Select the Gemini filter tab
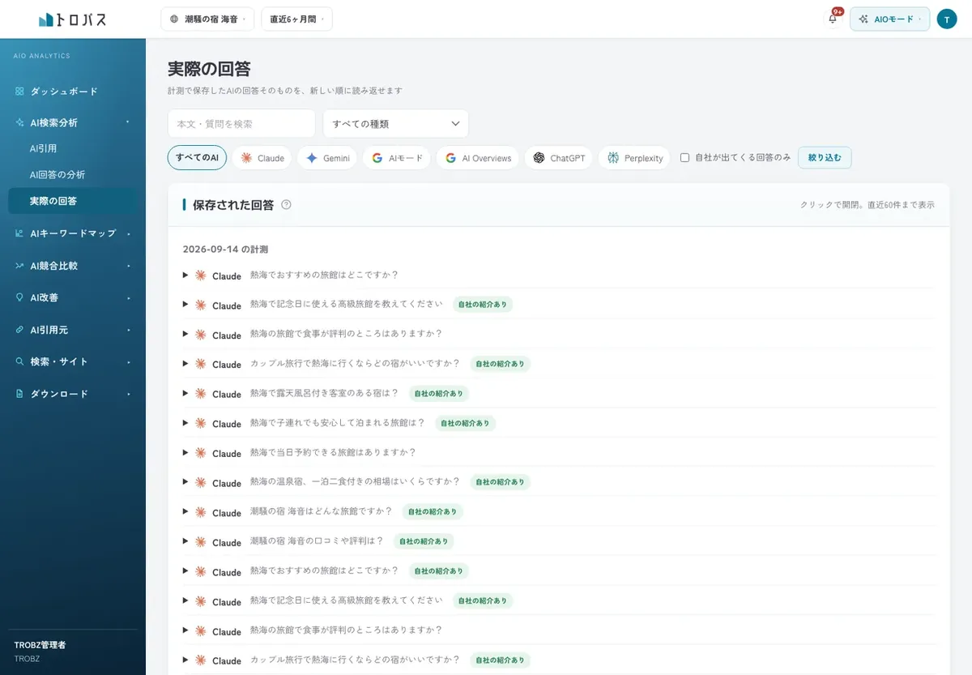 point(327,158)
